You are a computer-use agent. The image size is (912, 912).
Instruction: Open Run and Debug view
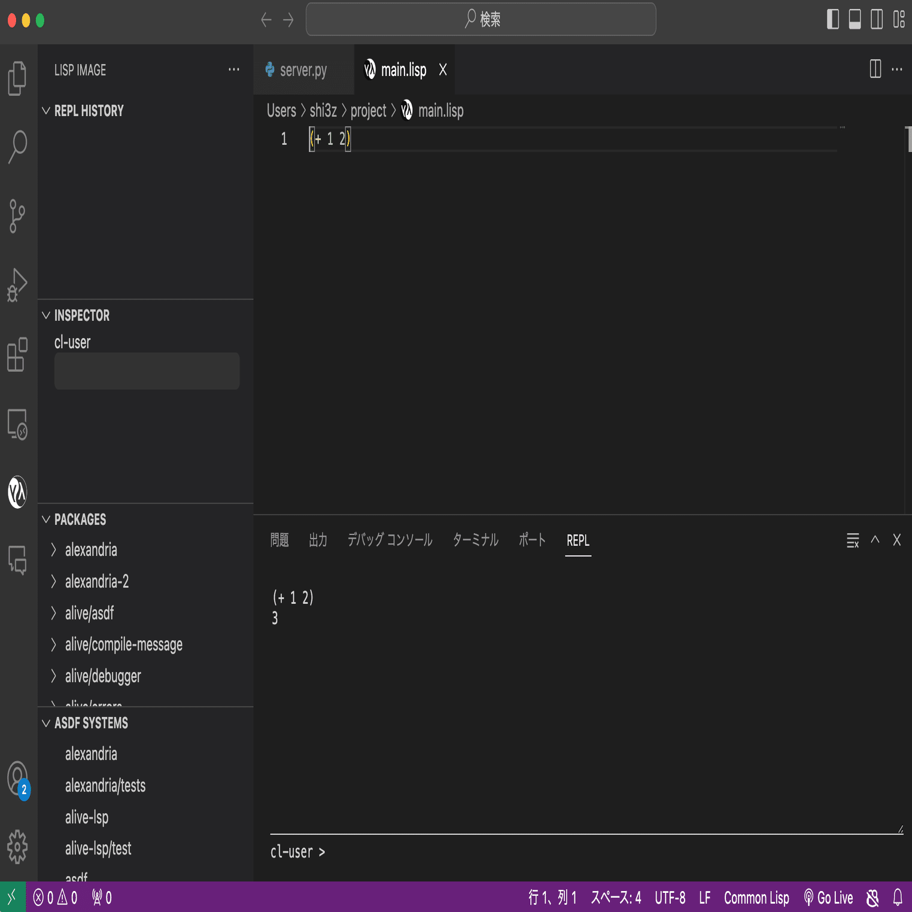tap(17, 285)
